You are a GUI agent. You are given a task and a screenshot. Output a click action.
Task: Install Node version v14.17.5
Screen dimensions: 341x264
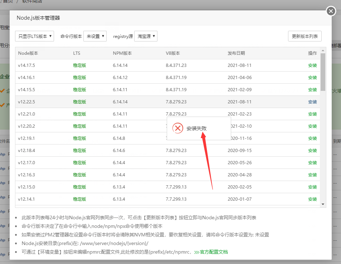click(312, 65)
